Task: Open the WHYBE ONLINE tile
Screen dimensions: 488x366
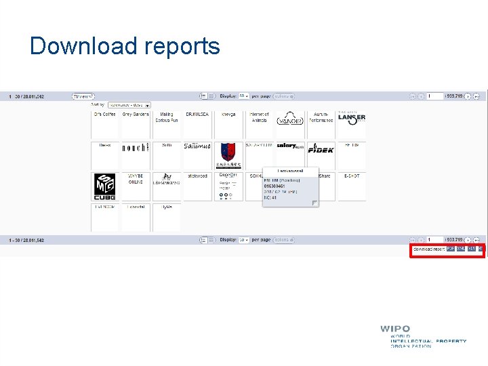Action: pos(136,186)
